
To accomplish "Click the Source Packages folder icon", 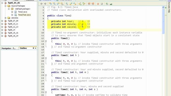I will click(x=9, y=6).
